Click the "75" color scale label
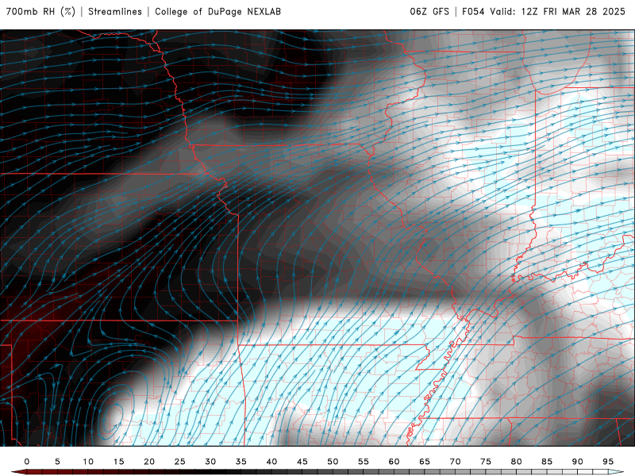Screen dimensions: 635x476 click(486, 462)
